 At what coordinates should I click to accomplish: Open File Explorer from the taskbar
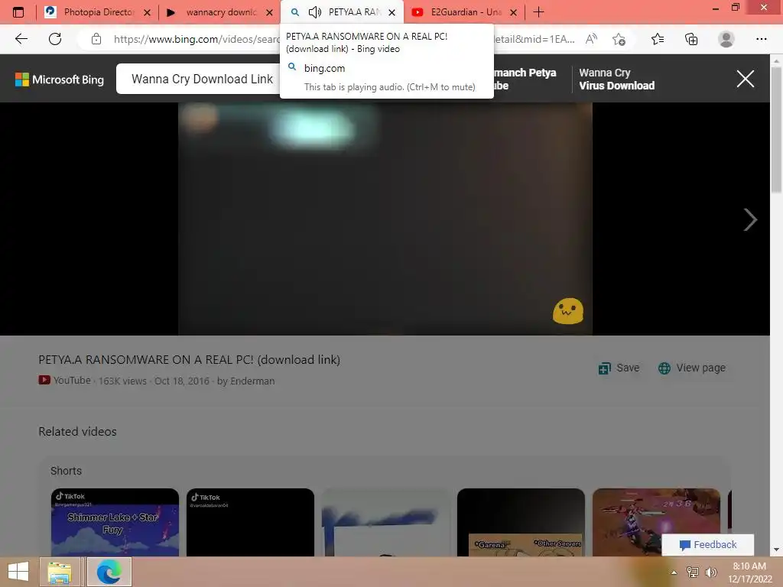60,572
